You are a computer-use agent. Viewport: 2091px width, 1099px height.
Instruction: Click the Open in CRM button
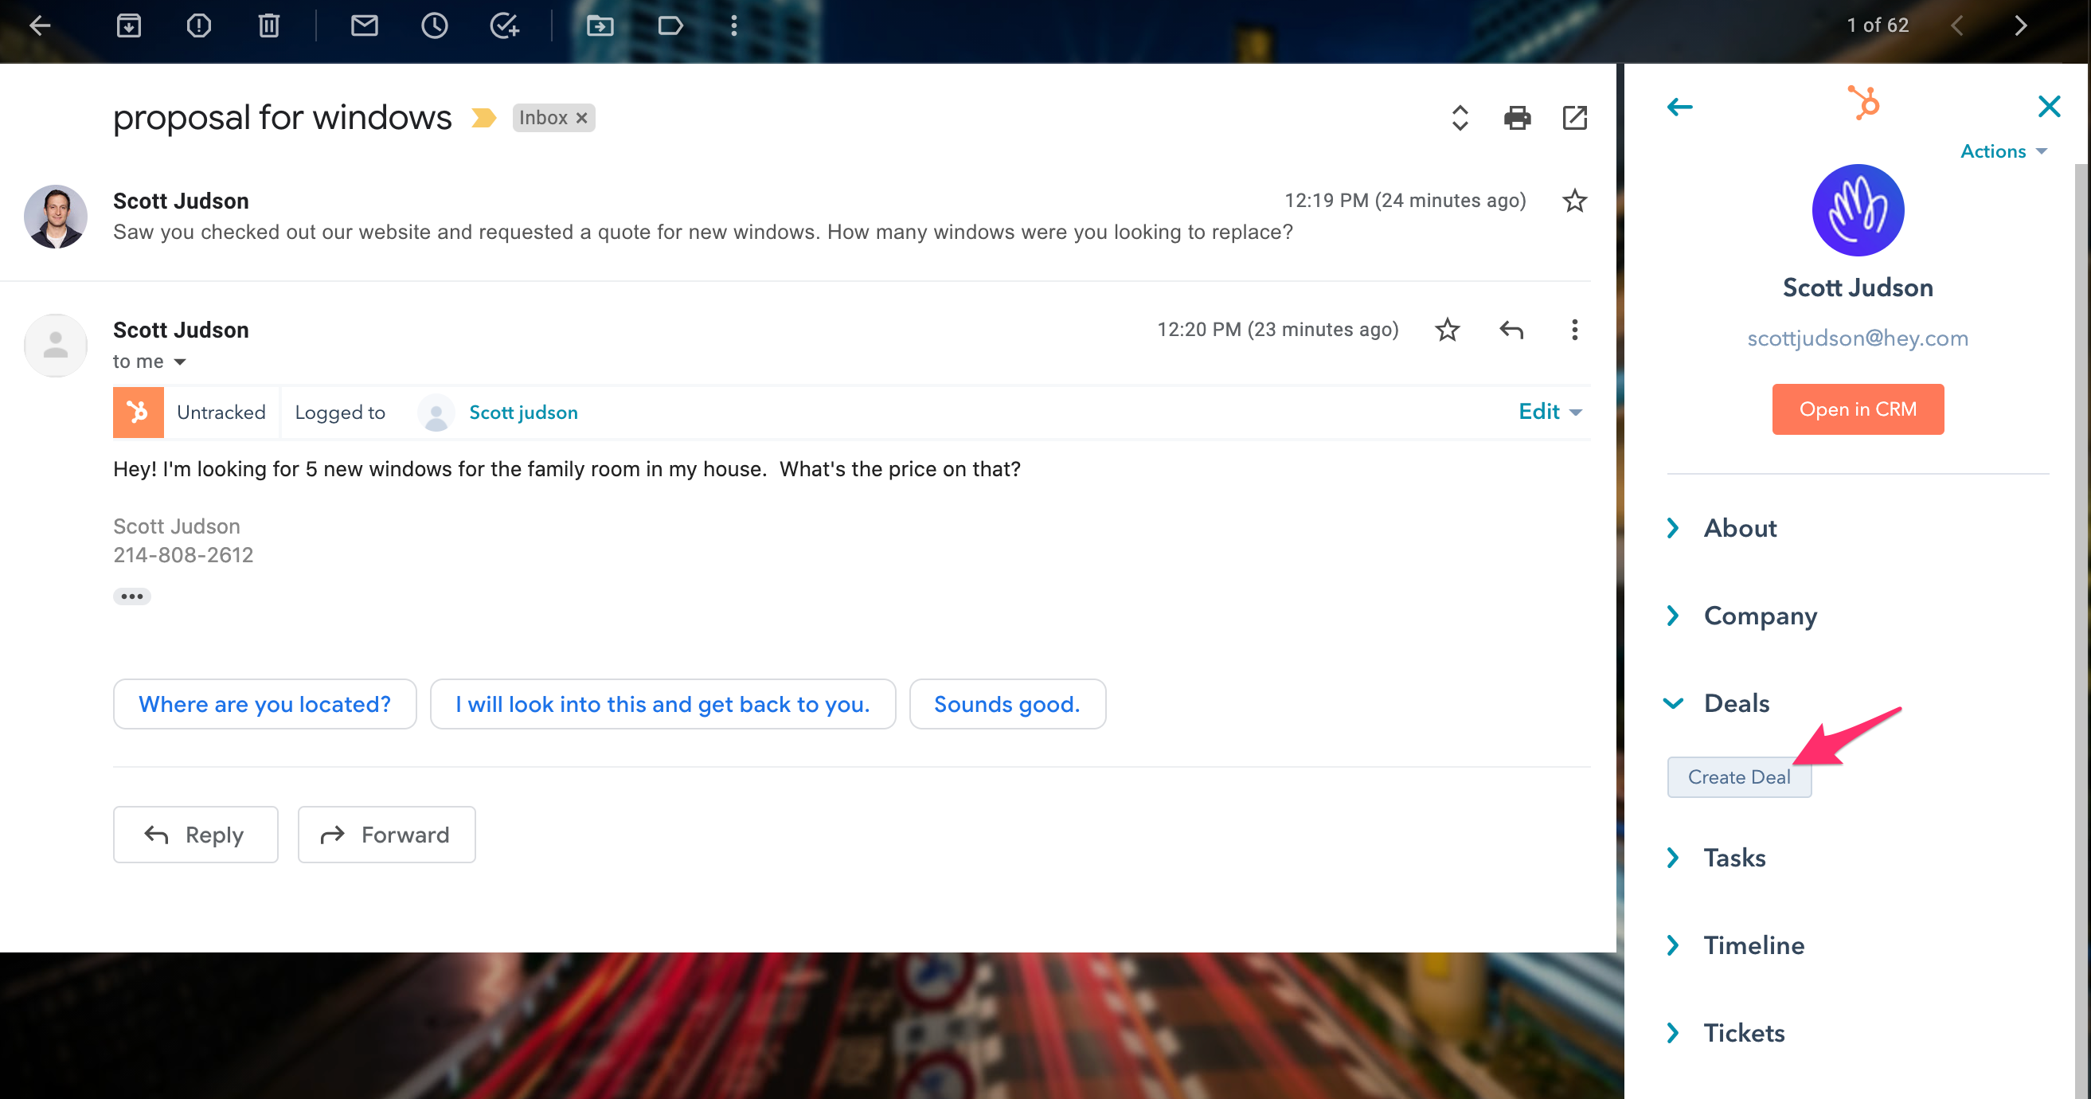click(1856, 409)
